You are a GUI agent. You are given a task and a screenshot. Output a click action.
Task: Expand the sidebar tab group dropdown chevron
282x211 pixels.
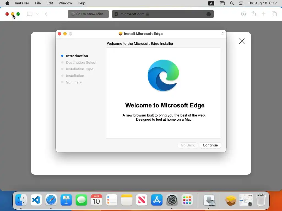pos(37,14)
